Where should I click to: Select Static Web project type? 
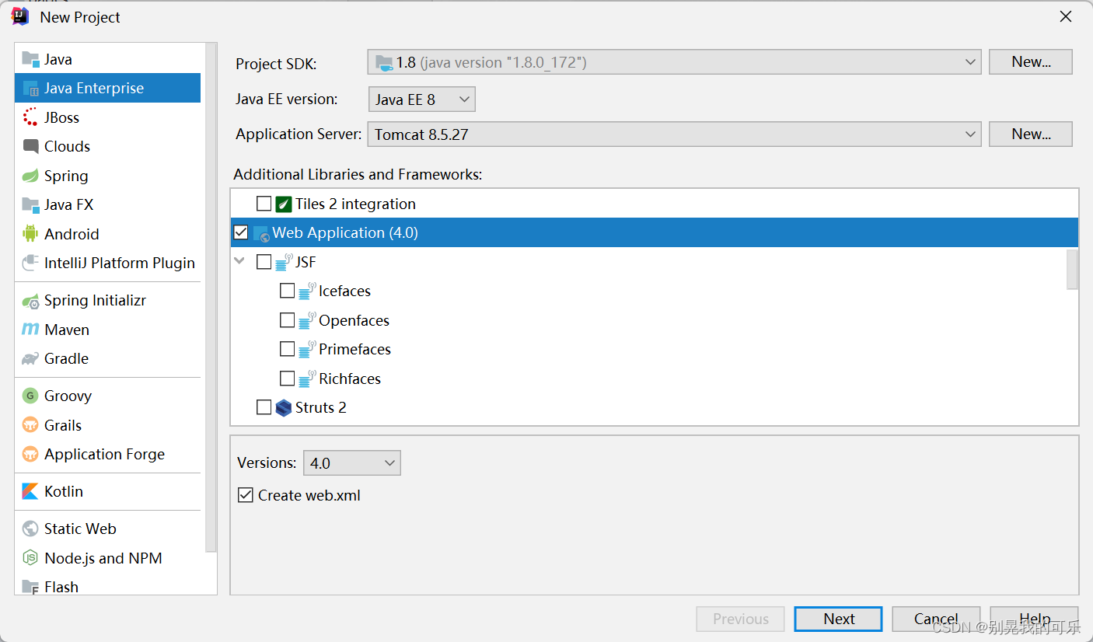tap(107, 529)
